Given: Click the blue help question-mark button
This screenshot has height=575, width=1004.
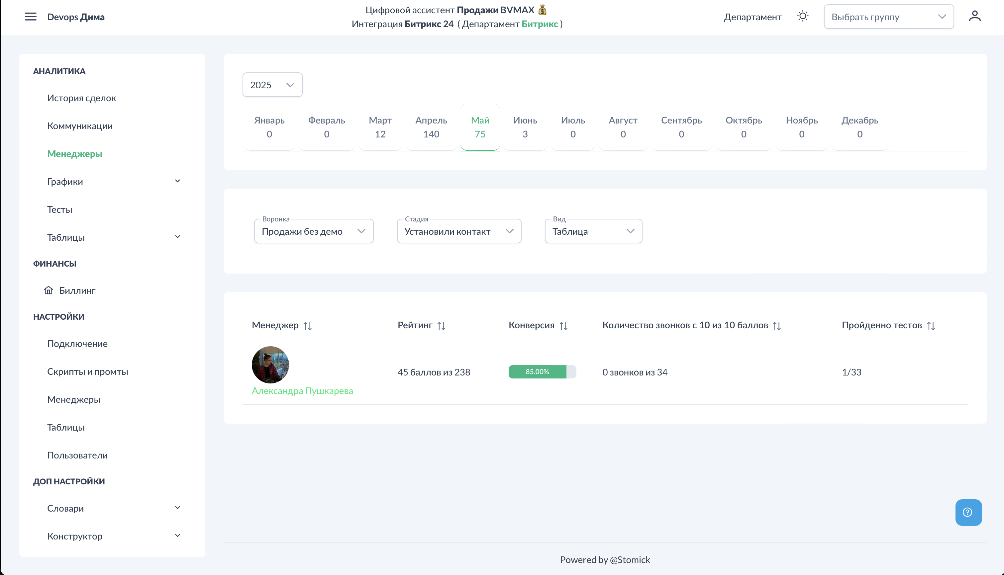Looking at the screenshot, I should (x=968, y=512).
